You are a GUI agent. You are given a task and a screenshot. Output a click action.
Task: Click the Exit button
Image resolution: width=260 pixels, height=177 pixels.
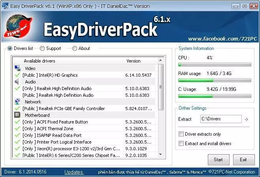(244, 160)
